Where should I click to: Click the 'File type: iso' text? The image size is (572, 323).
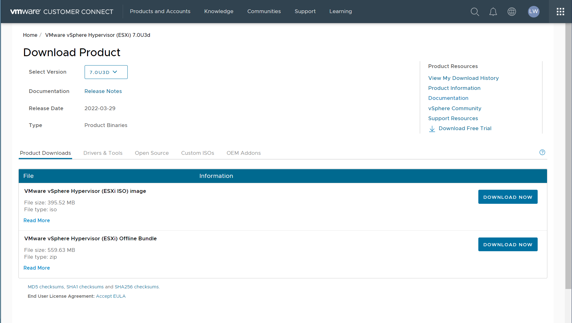(x=40, y=209)
